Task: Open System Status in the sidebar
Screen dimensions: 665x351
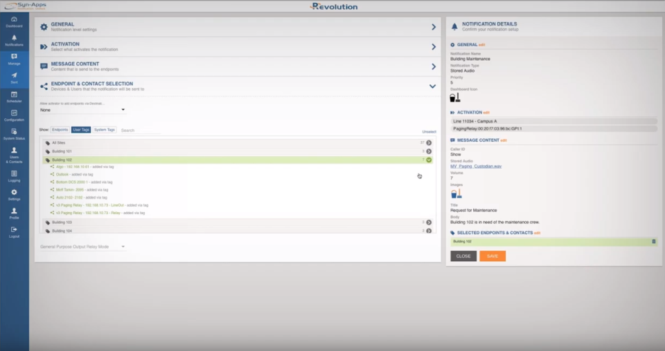Action: (x=14, y=134)
